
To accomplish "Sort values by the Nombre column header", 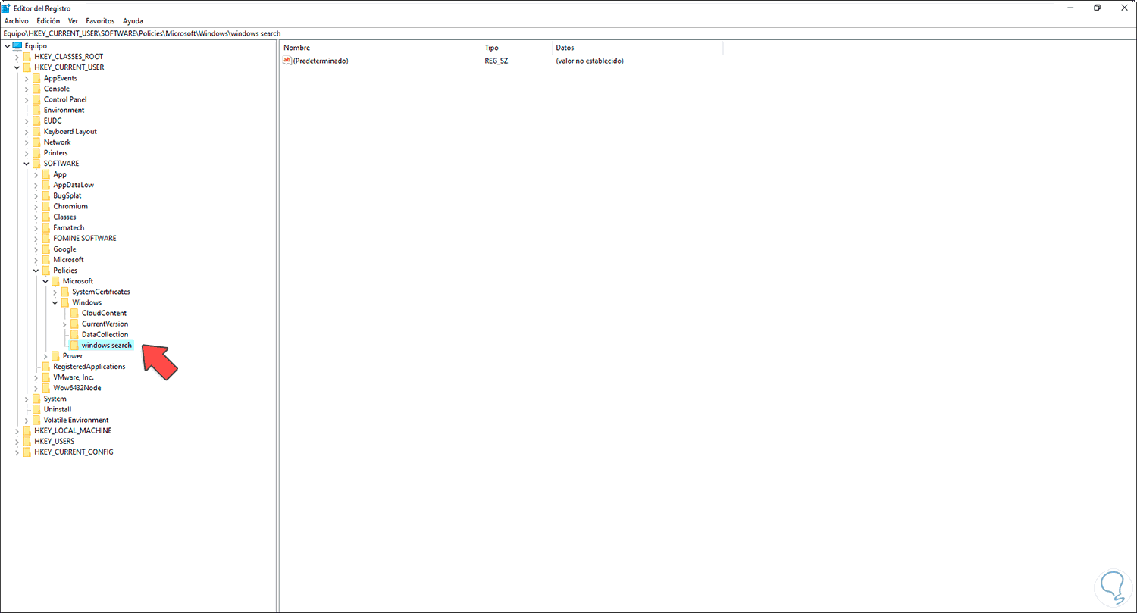I will coord(296,47).
